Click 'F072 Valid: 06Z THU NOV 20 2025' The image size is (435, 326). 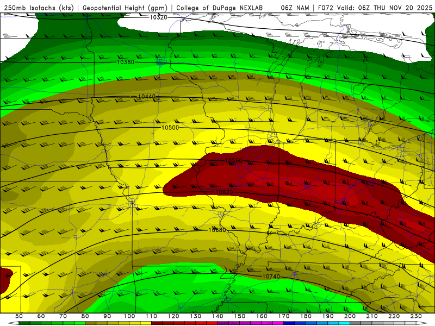(x=375, y=8)
